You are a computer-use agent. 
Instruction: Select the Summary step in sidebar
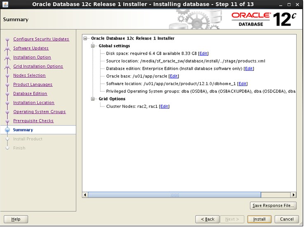tap(23, 130)
